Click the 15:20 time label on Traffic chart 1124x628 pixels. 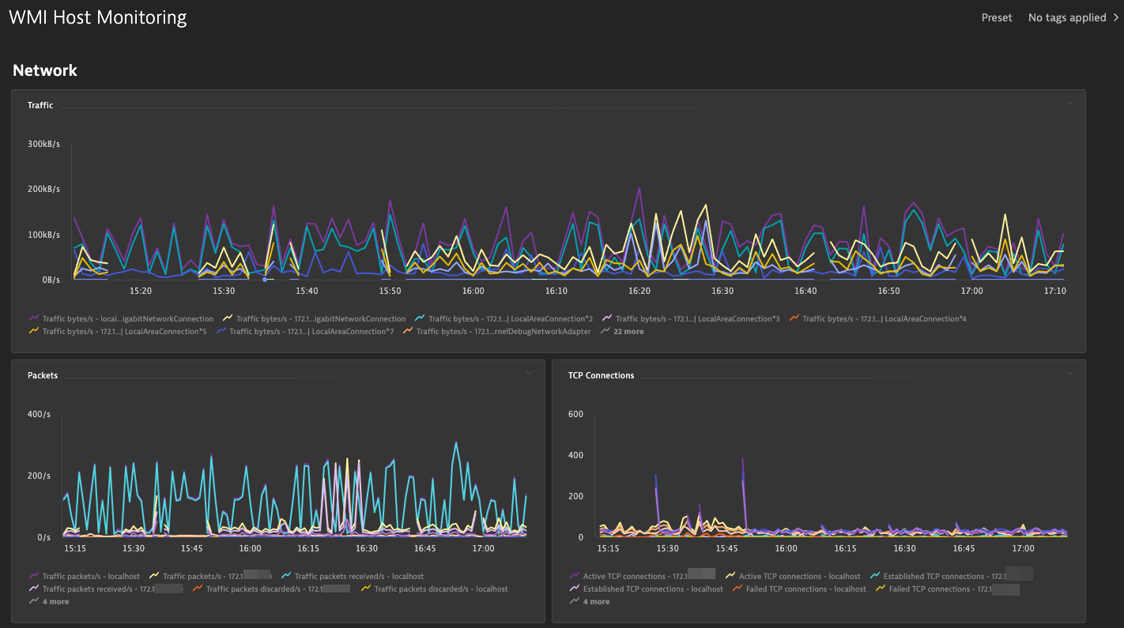(x=141, y=291)
